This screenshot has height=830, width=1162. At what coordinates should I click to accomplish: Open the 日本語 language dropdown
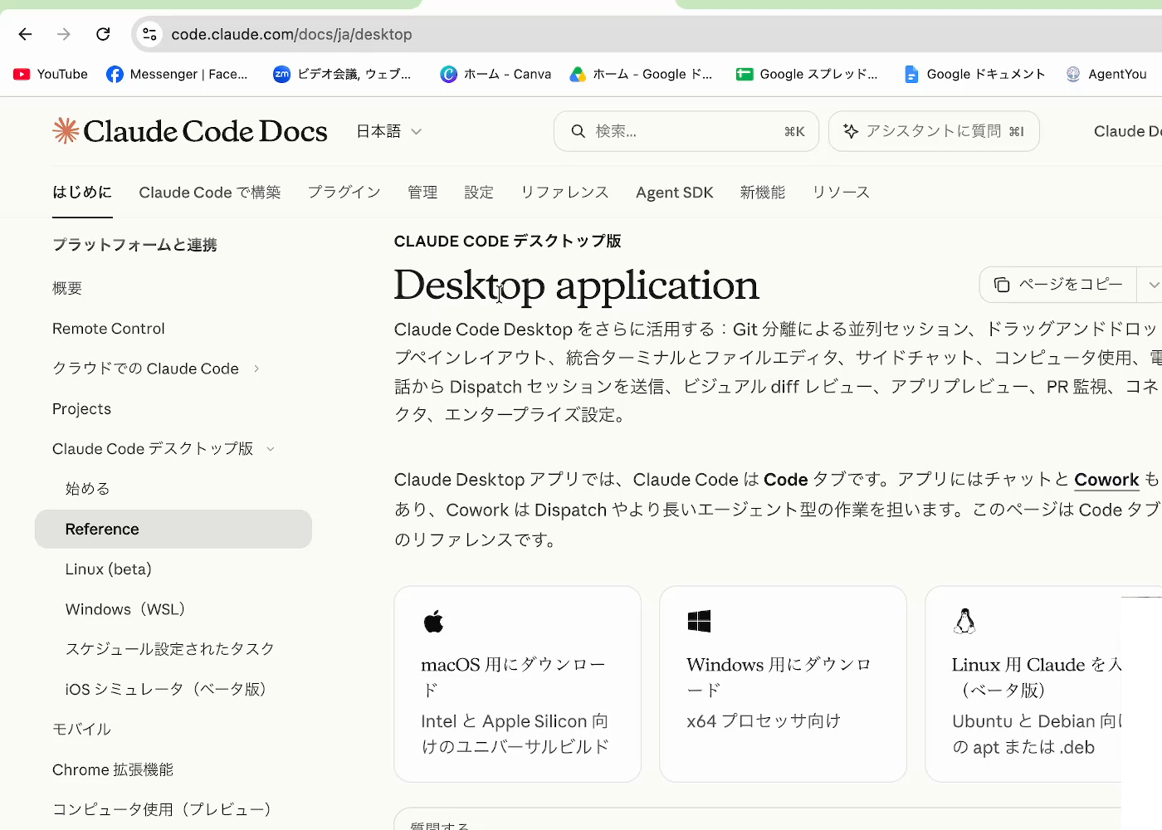click(x=388, y=131)
